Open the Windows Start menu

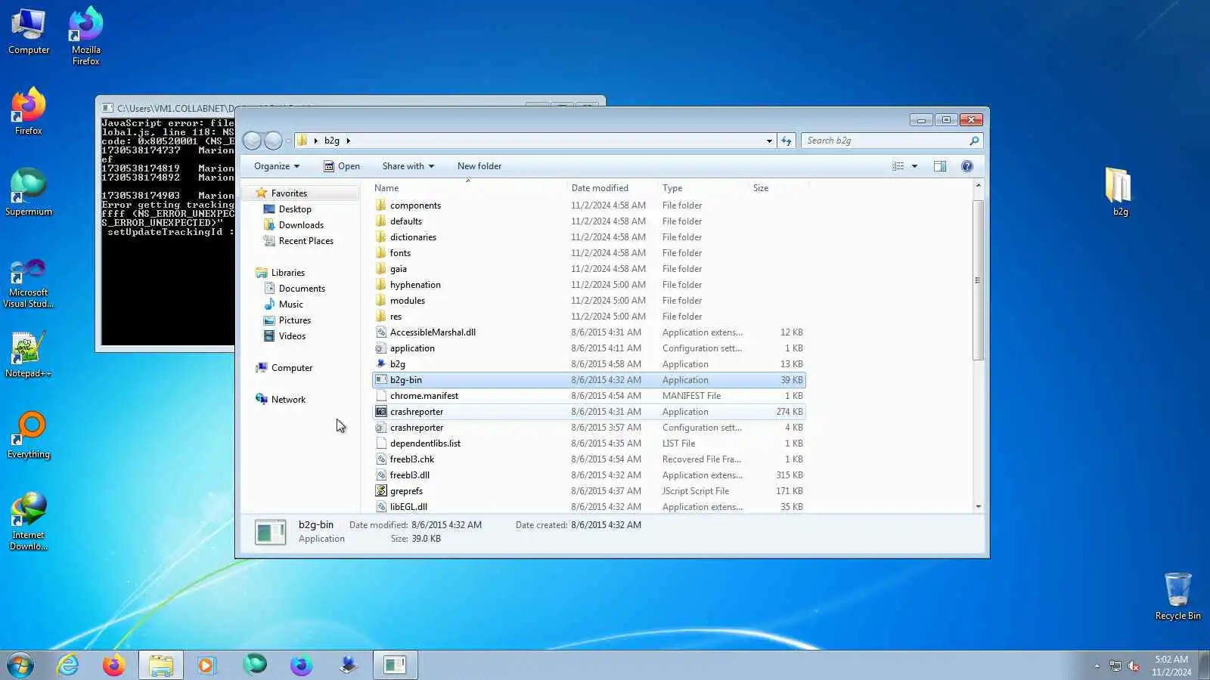point(20,666)
